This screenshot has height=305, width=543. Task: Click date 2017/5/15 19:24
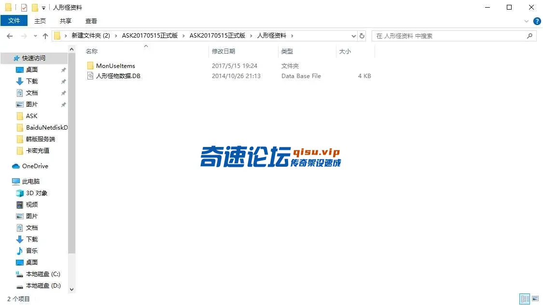(235, 66)
